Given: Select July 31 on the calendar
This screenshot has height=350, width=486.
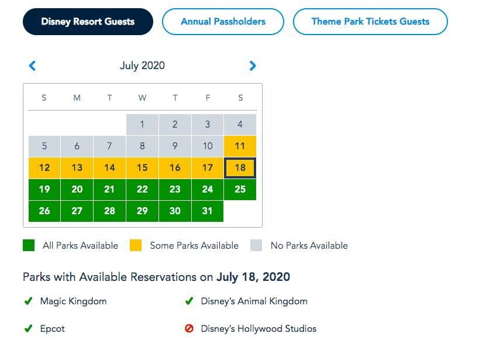Looking at the screenshot, I should pos(207,211).
